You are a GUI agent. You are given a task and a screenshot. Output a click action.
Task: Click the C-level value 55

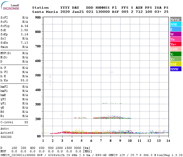click(x=26, y=122)
